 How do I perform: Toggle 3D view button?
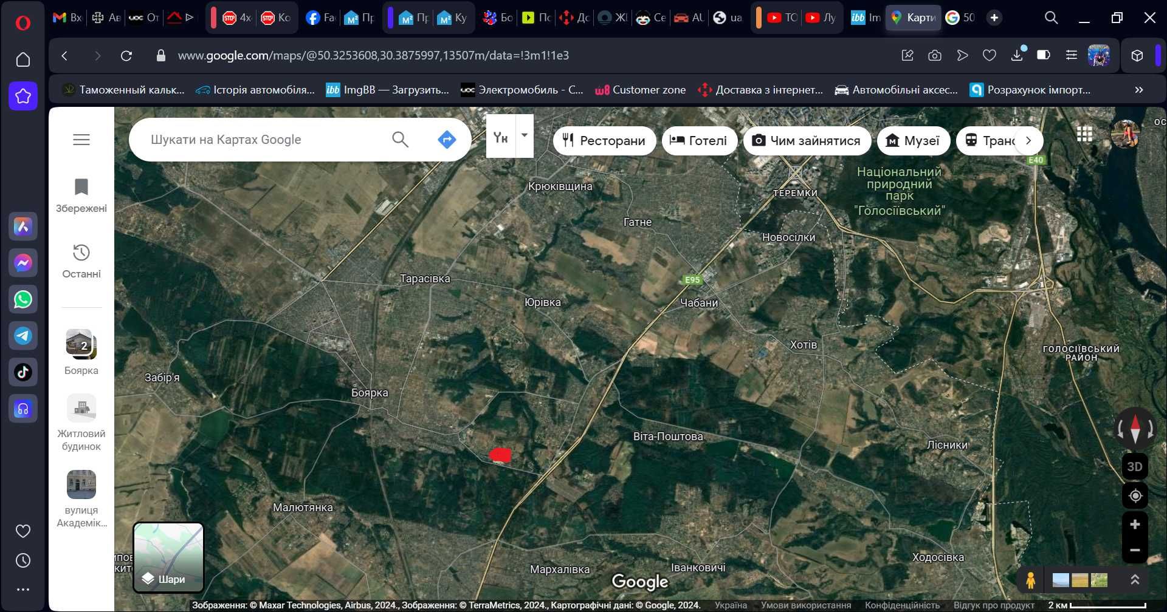click(x=1135, y=467)
